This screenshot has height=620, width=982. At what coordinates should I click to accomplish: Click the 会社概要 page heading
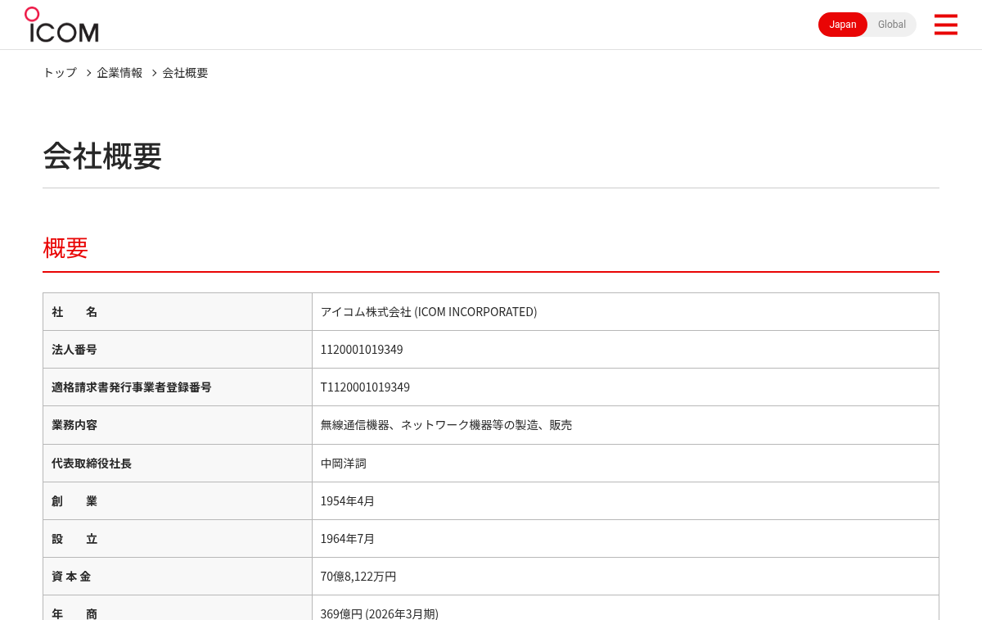click(x=102, y=156)
